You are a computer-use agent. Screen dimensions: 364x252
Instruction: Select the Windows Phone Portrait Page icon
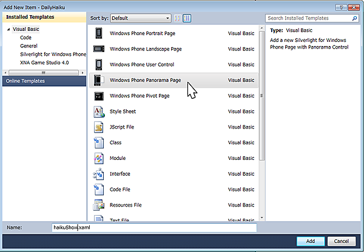click(99, 33)
